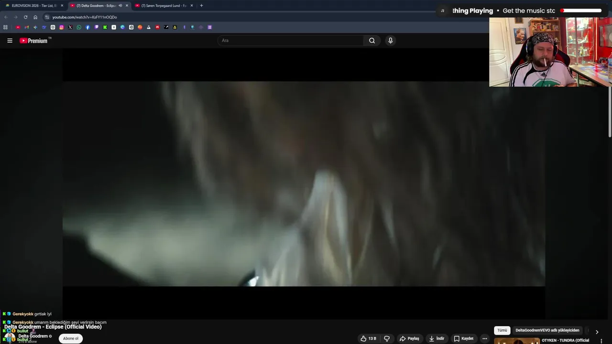Open the YouTube hamburger guide menu
612x344 pixels.
(10, 41)
